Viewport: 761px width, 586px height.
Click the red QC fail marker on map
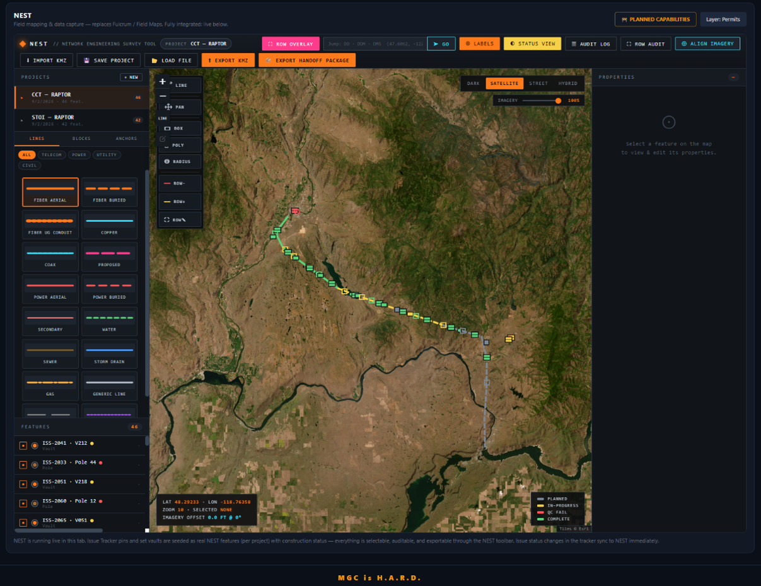click(294, 211)
